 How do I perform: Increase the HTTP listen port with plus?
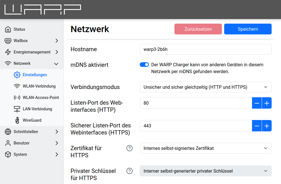(267, 103)
